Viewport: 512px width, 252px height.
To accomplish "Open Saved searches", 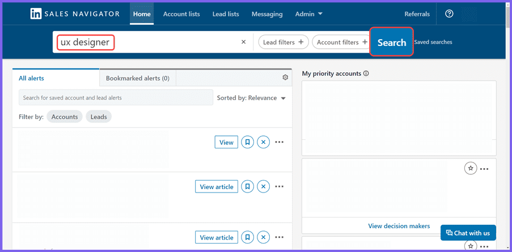I will coord(433,42).
